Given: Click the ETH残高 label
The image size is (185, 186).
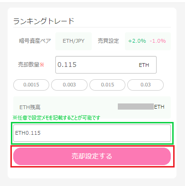Looking at the screenshot, I should [30, 107].
